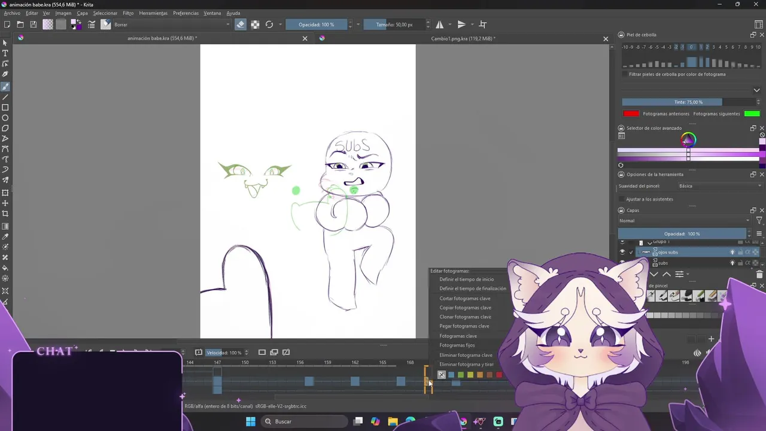
Task: Choose Copiar fotogramas clave
Action: click(x=465, y=308)
